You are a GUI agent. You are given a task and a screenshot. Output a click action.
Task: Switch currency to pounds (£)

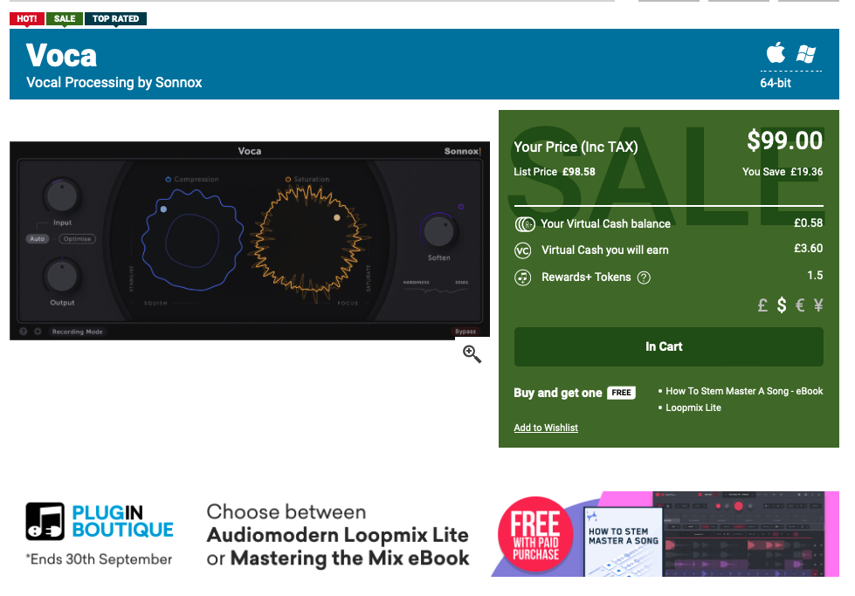[x=762, y=305]
